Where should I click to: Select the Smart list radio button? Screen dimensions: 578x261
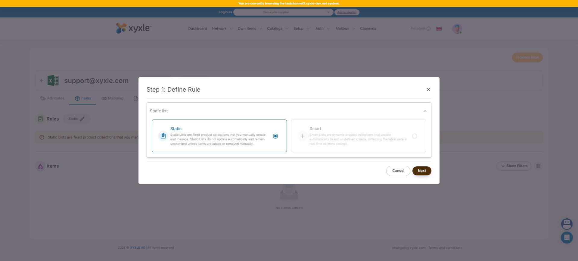[x=414, y=136]
